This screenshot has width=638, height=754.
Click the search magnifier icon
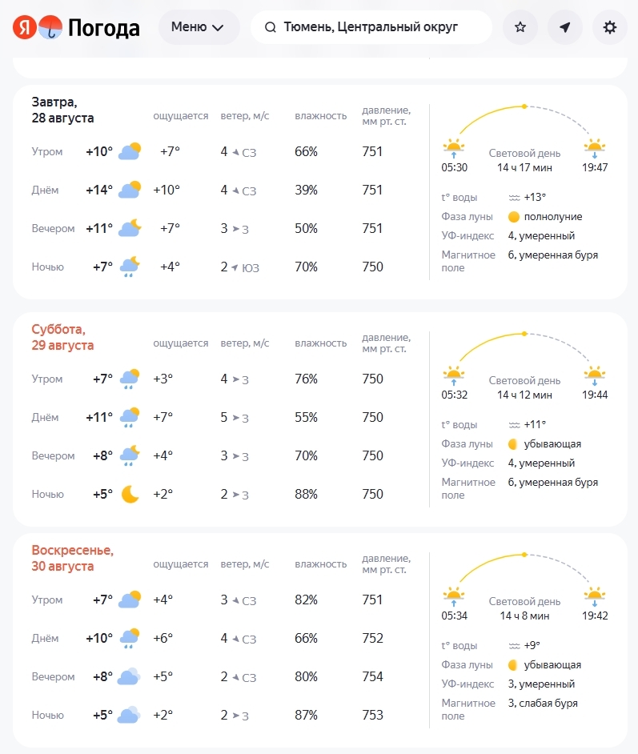tap(271, 27)
